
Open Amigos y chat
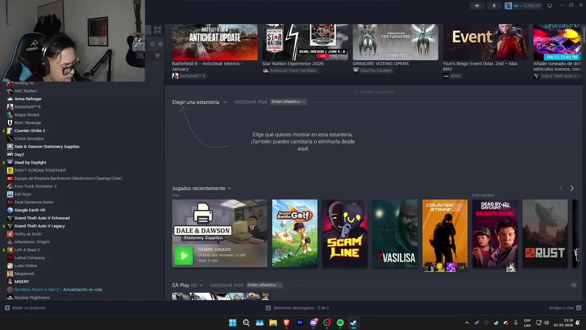click(565, 308)
